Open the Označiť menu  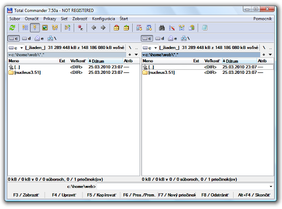[32, 19]
